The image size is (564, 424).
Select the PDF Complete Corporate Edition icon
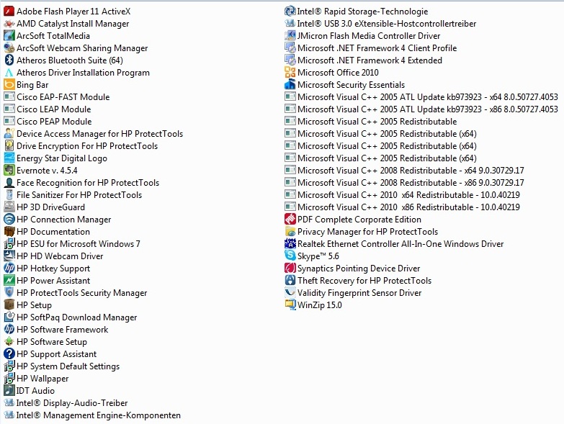tap(290, 219)
